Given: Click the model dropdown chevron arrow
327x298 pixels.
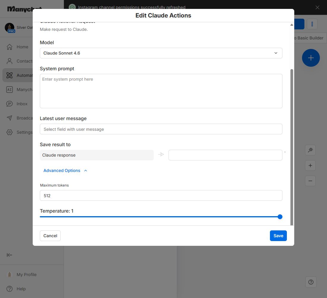Looking at the screenshot, I should click(276, 53).
